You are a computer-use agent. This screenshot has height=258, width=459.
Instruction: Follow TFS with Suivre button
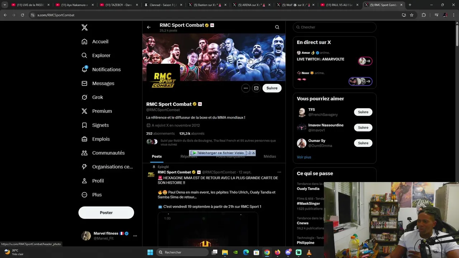(363, 112)
